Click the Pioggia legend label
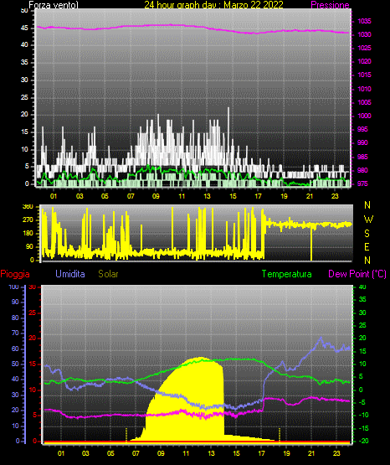This screenshot has height=465, width=390. pos(15,274)
